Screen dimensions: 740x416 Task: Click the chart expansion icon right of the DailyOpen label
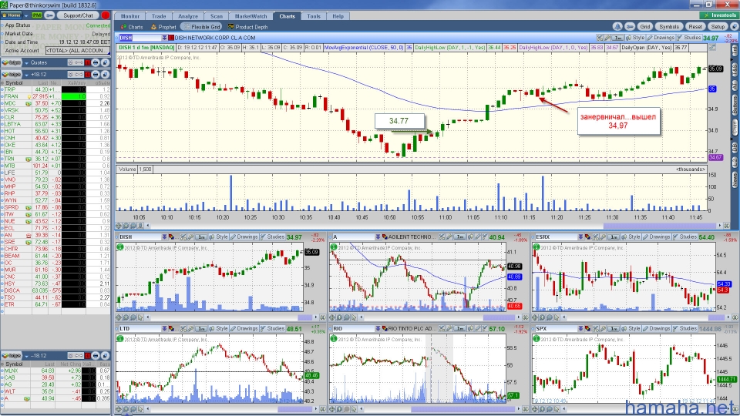[x=712, y=48]
